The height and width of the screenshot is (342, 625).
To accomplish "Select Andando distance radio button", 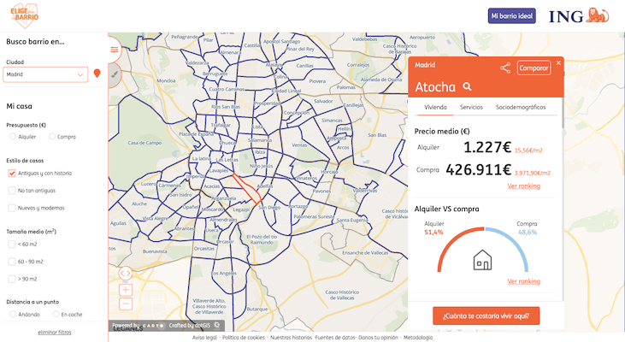I will (x=13, y=314).
